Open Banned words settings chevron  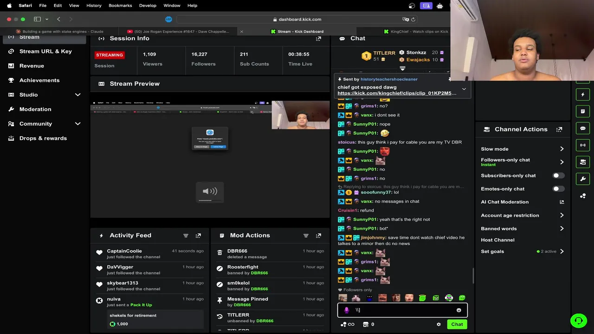click(562, 229)
